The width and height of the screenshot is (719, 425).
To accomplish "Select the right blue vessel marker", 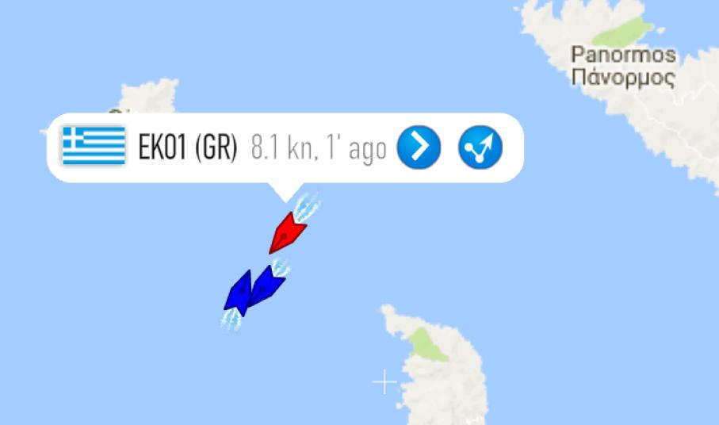I will point(266,285).
